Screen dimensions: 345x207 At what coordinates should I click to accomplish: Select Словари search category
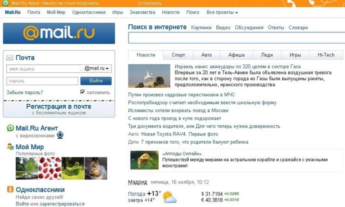click(x=298, y=27)
